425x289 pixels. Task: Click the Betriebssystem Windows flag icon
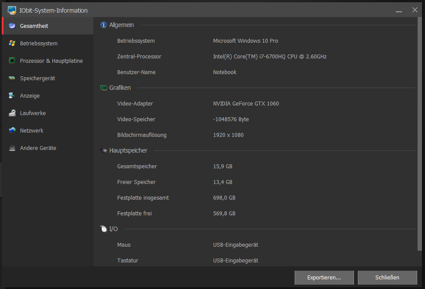[x=12, y=43]
